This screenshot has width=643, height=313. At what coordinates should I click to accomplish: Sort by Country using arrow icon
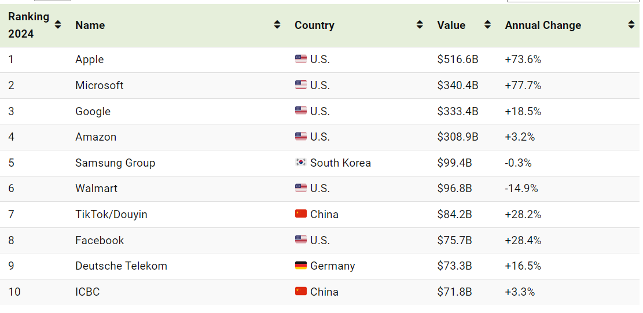(x=420, y=25)
